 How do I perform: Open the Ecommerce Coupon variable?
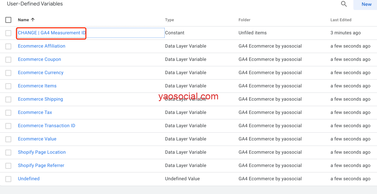click(39, 59)
